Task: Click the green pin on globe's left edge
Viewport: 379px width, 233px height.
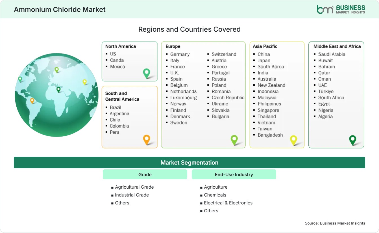Action: (x=20, y=79)
